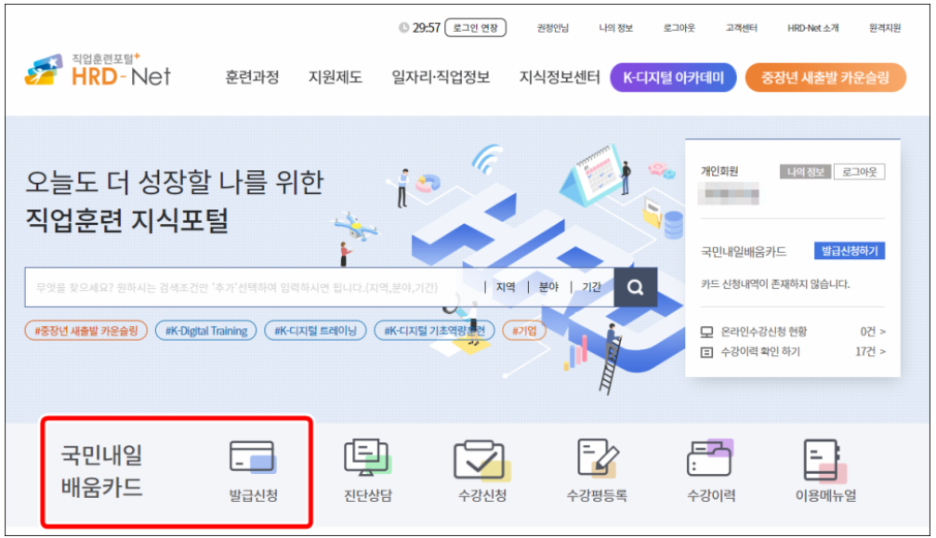Open 수강이력 확인 하기 17건 row
This screenshot has height=538, width=936.
click(793, 352)
